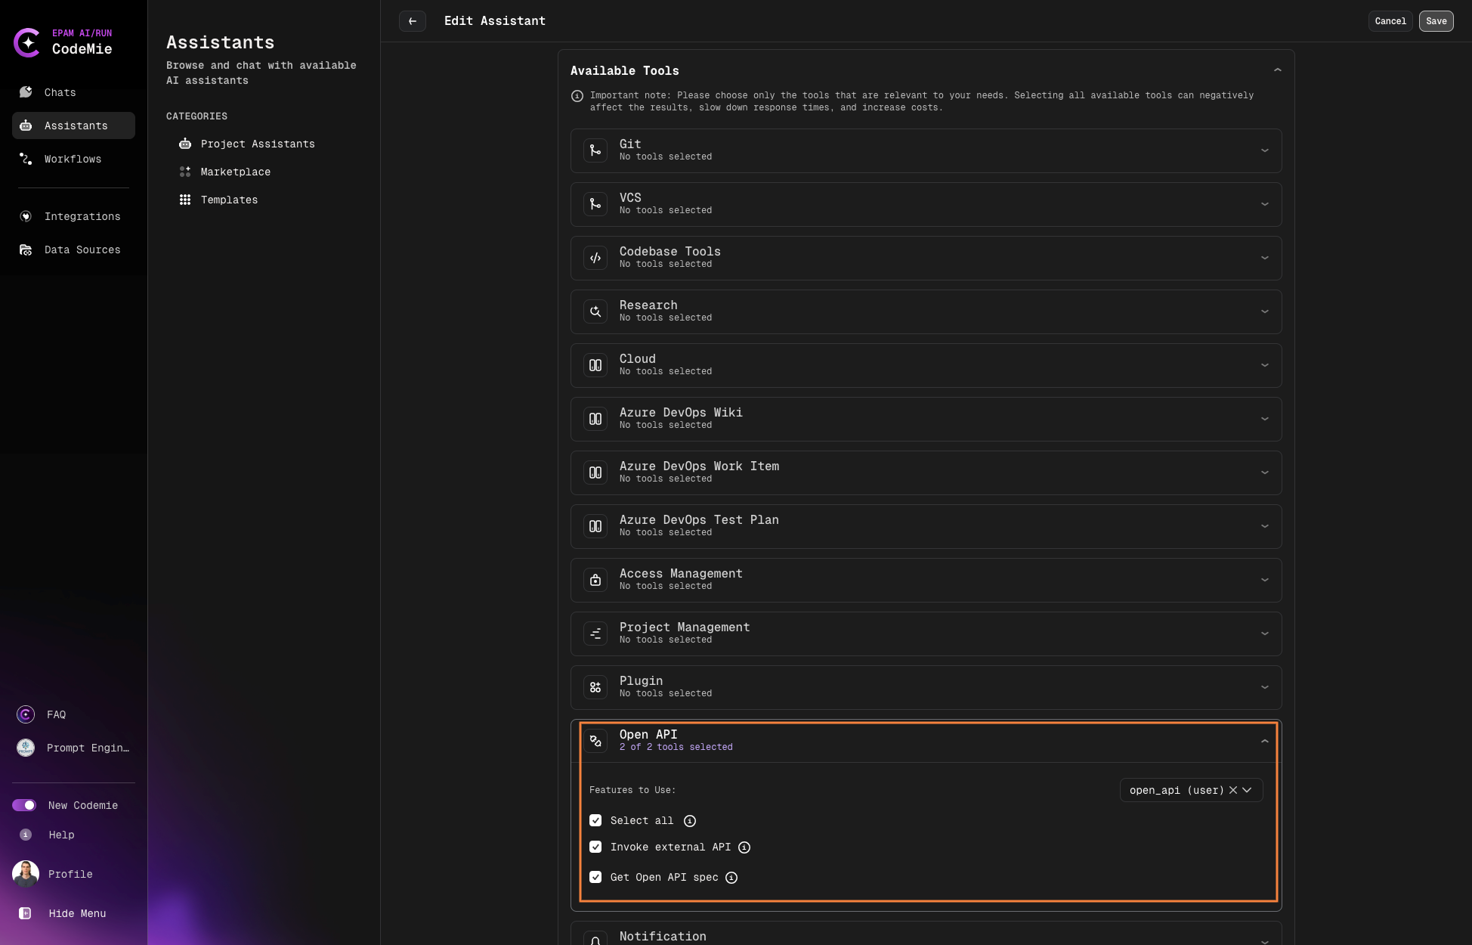Click the Research magnifier icon
The width and height of the screenshot is (1472, 945).
(x=595, y=311)
